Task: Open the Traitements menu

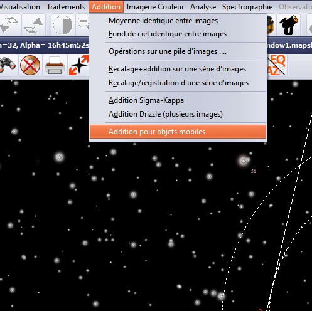Action: [66, 7]
